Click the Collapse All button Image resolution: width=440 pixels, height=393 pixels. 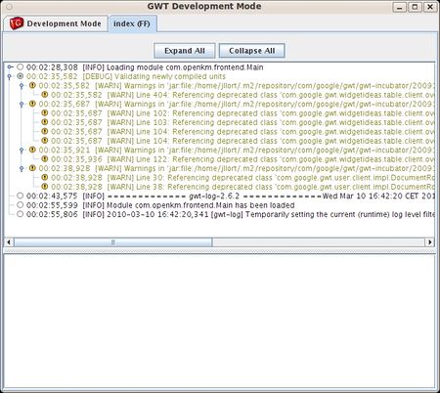pos(252,51)
